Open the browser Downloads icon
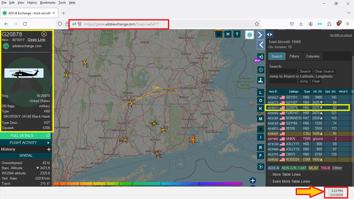Viewport: 354px width, 199px height. click(x=301, y=24)
